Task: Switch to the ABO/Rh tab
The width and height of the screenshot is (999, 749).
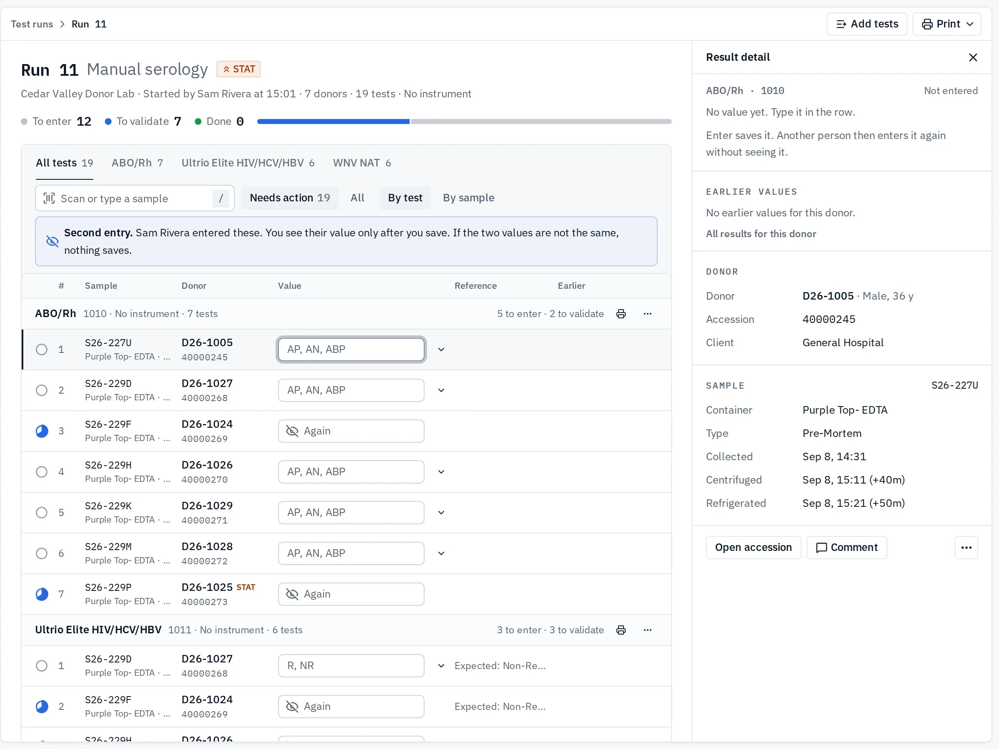Action: pyautogui.click(x=137, y=163)
